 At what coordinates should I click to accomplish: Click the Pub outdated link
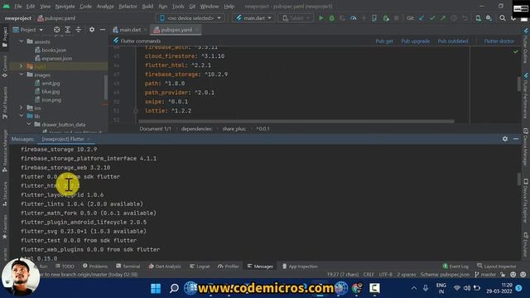coord(453,41)
